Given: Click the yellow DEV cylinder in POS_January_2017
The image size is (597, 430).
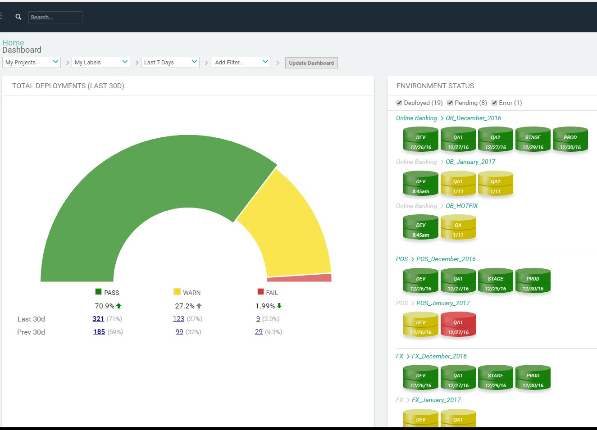Looking at the screenshot, I should pos(420,325).
